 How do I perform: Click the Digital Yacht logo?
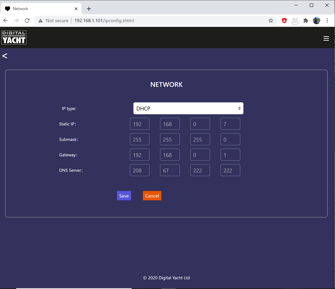(14, 38)
